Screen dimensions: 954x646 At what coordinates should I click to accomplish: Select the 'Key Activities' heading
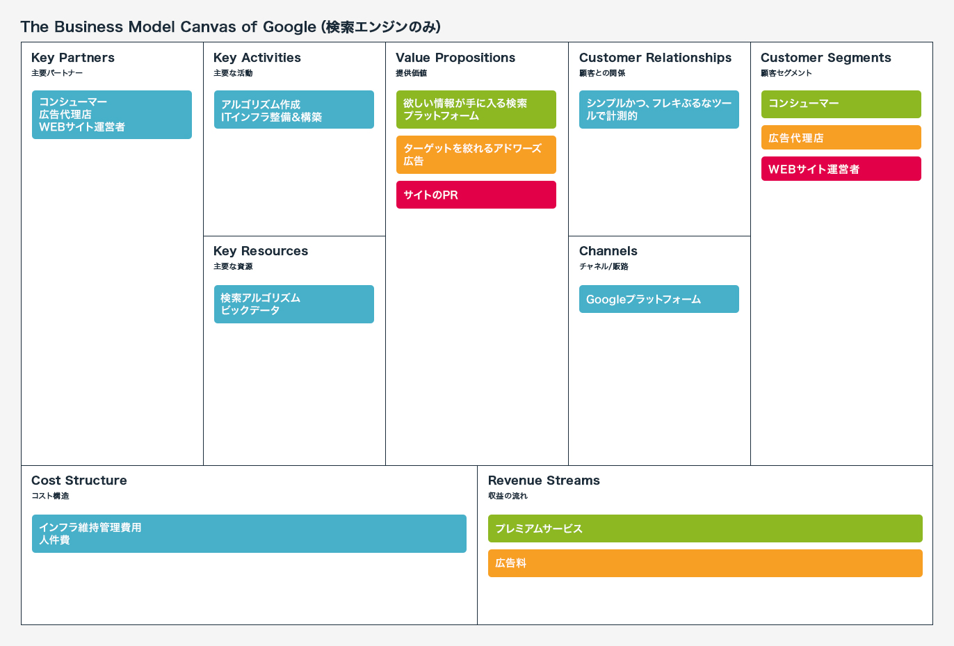(x=257, y=58)
